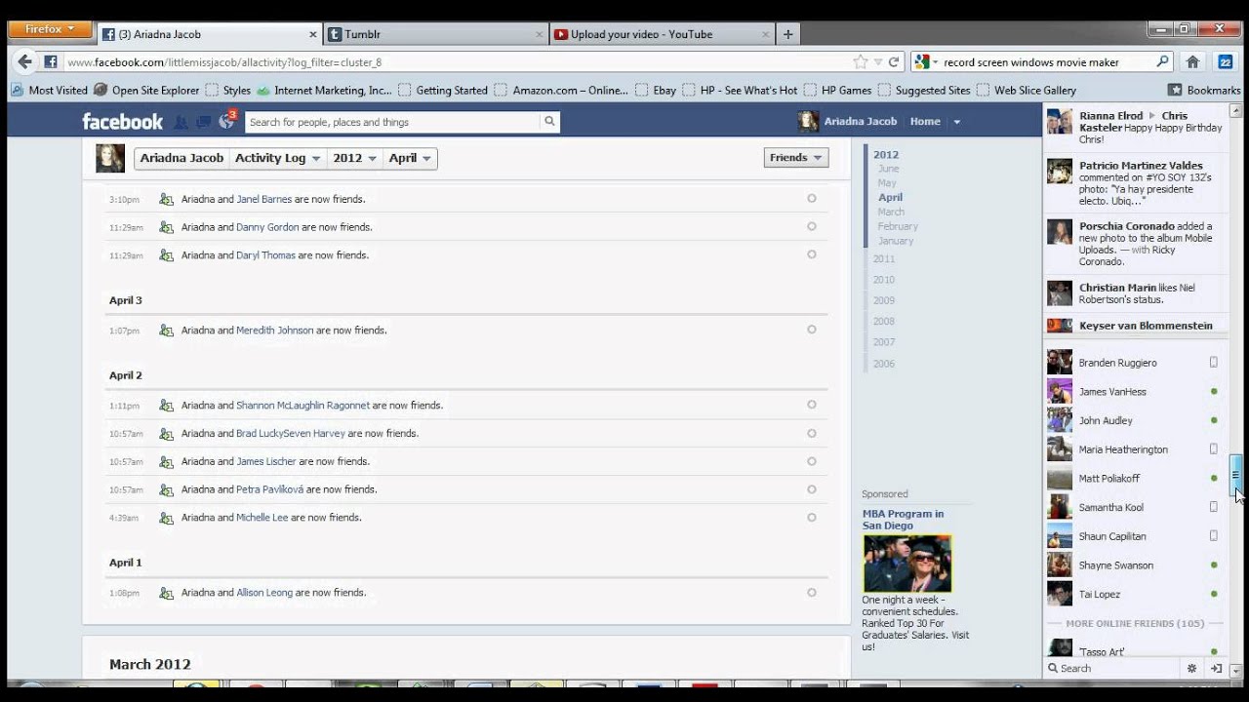
Task: Open Shannon McLaughlin Ragonnet's profile link
Action: point(302,406)
